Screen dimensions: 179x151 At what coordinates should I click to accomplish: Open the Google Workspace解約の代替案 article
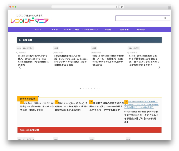click(x=108, y=60)
